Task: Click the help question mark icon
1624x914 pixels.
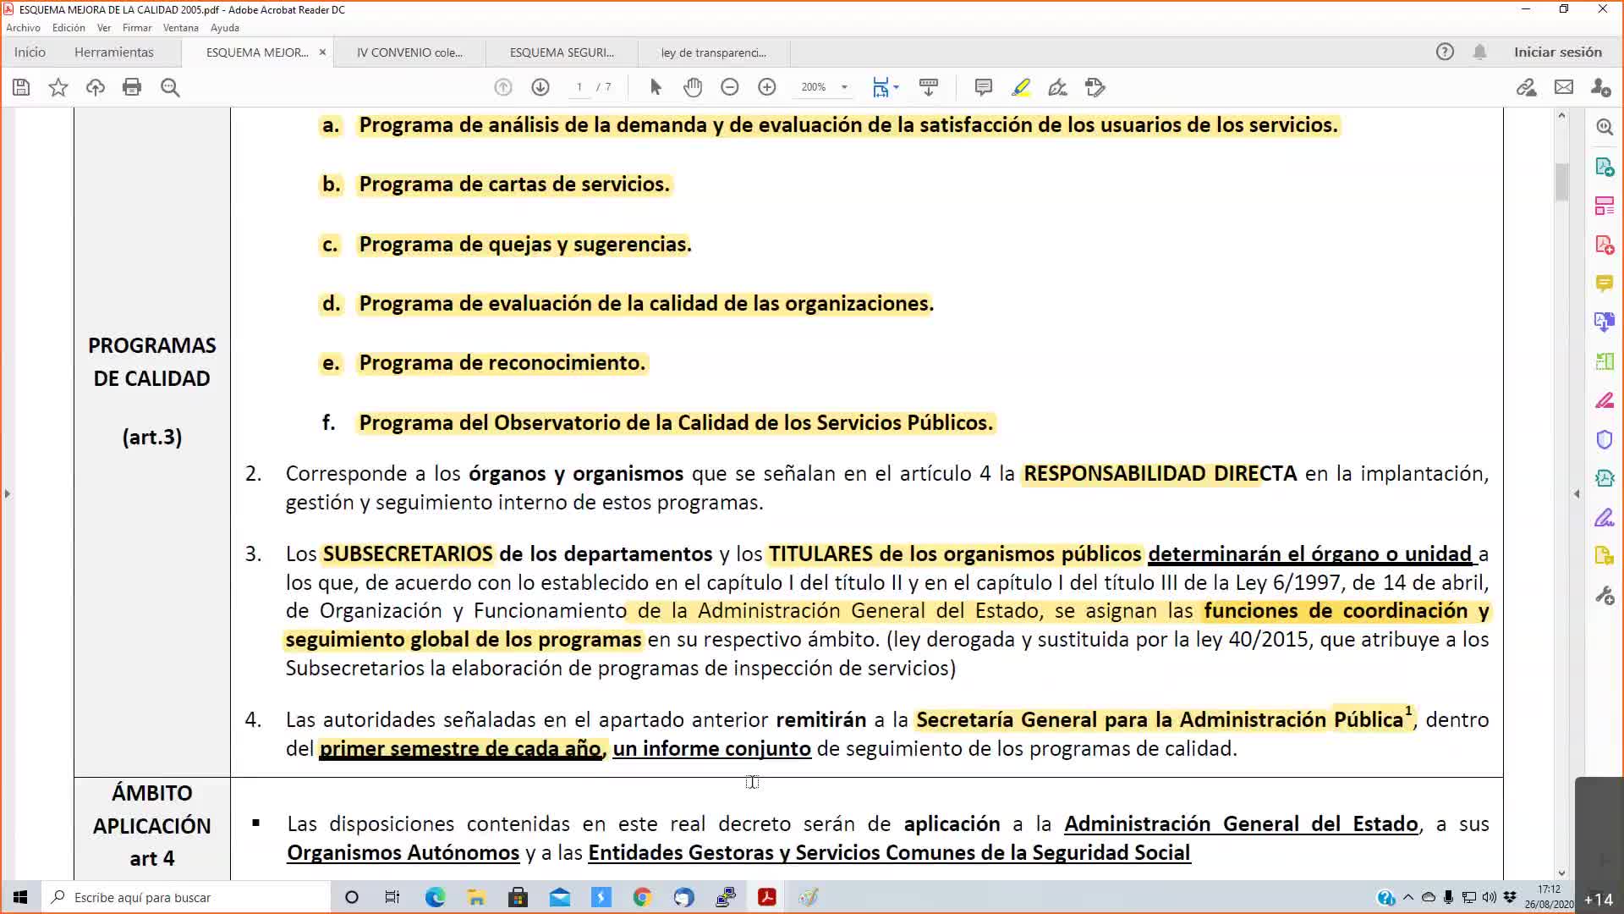Action: coord(1445,52)
